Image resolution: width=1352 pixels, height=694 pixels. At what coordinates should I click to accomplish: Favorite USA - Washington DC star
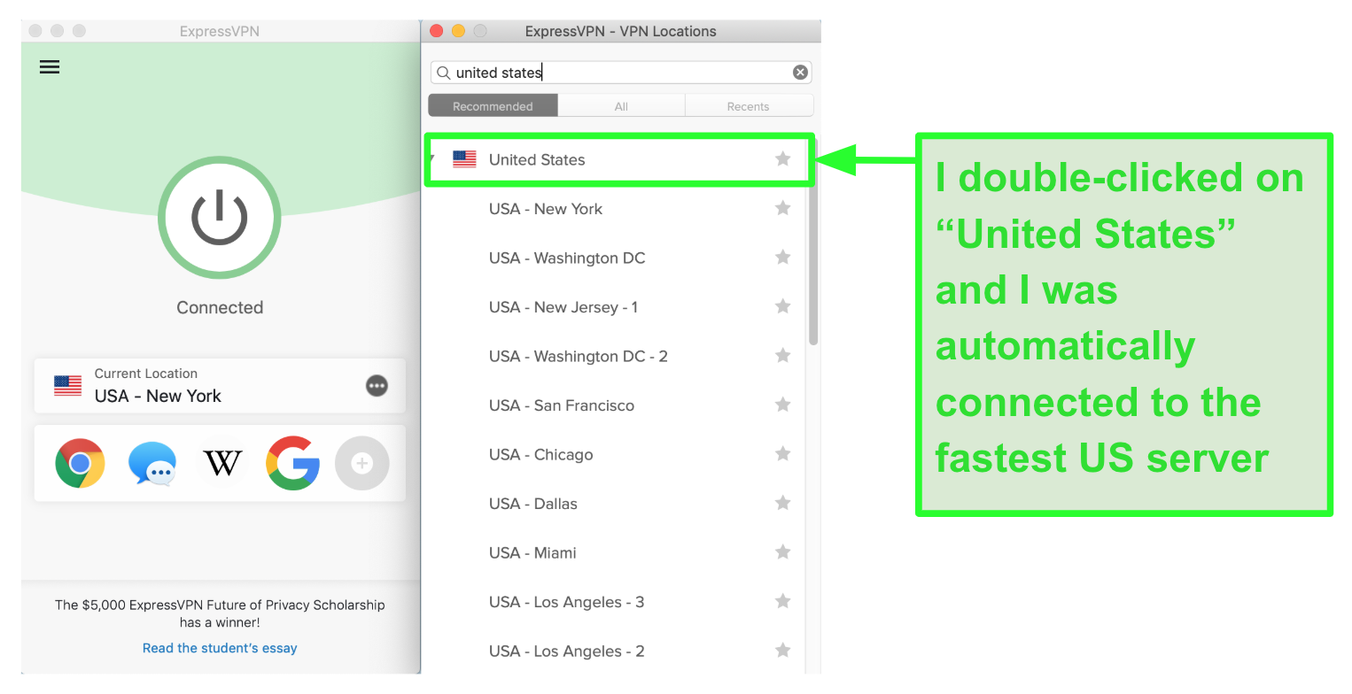(x=782, y=258)
